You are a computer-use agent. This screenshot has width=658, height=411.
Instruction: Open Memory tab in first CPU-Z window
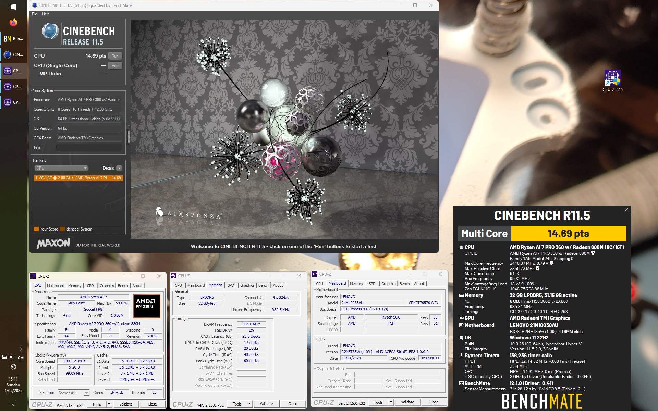[75, 286]
